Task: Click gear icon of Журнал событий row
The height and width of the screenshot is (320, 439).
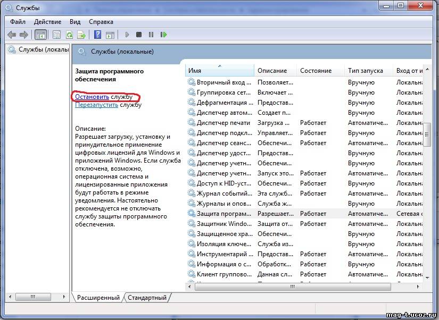Action: click(x=192, y=193)
